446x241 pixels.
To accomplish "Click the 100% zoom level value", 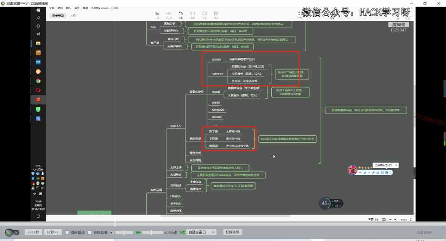I will [404, 220].
